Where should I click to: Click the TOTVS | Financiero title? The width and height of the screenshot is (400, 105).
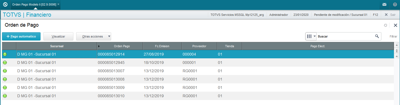[x=27, y=15]
